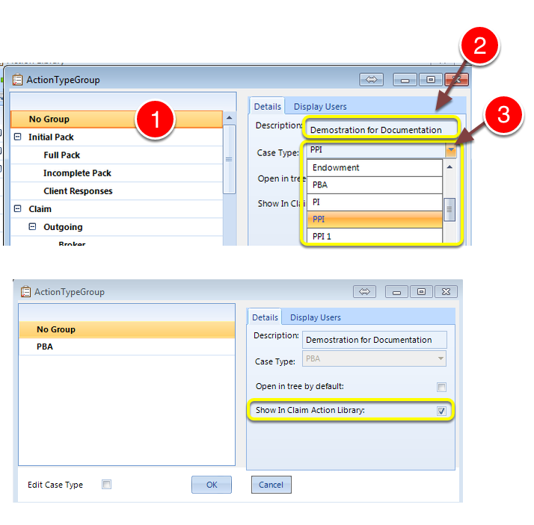This screenshot has width=534, height=525.
Task: Switch to the Display Users tab in the upper window
Action: [x=320, y=107]
